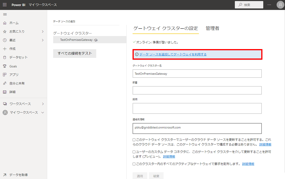Open the app launcher waffle icon
This screenshot has width=285, height=179.
coord(5,5)
